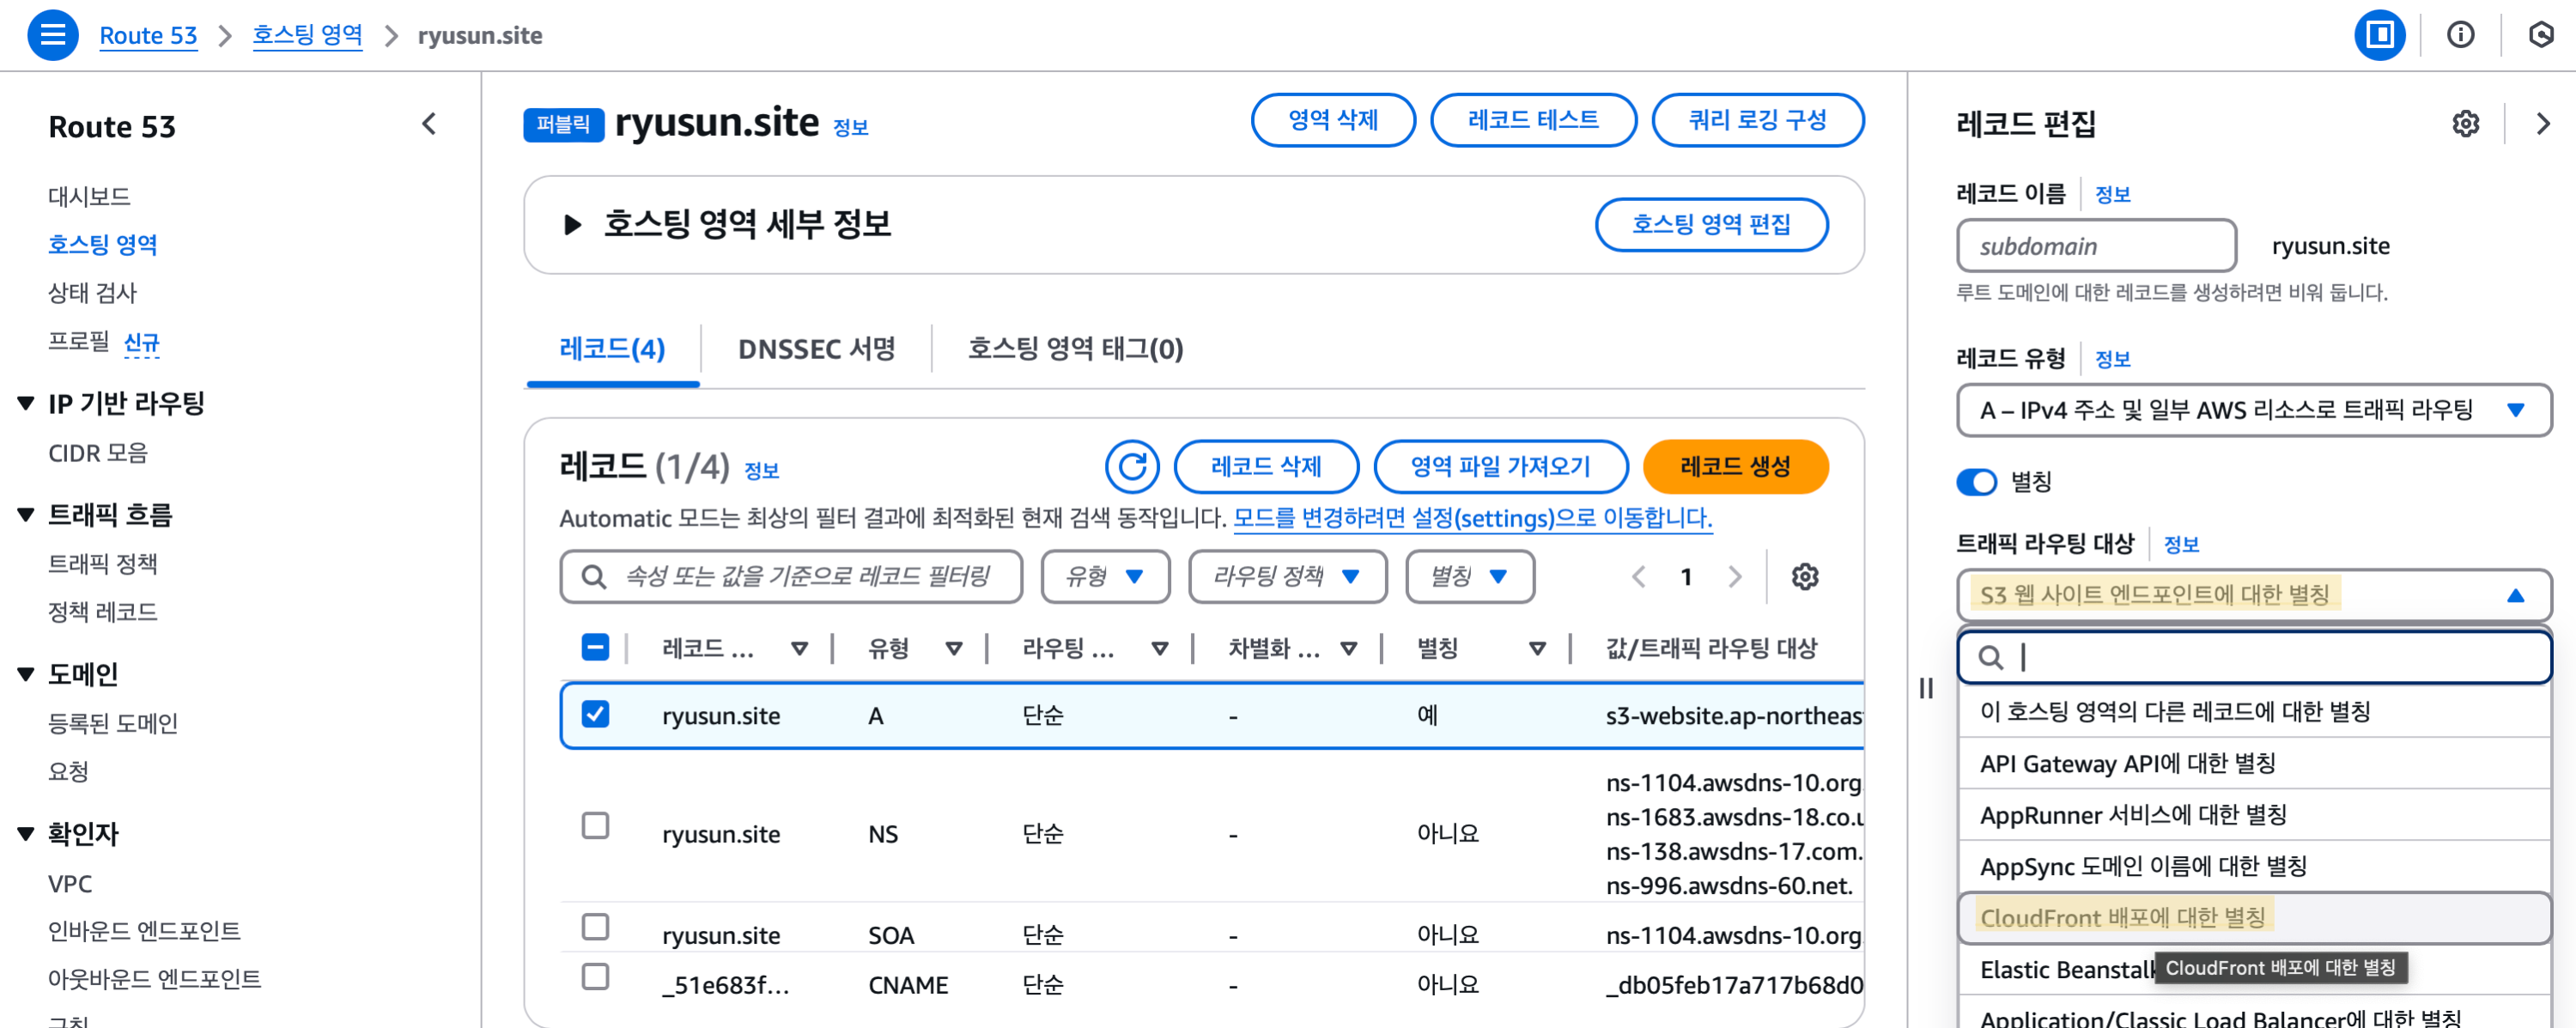Collapse IP 기반 라우팅 sidebar group
Screen dimensions: 2576x1028
[x=26, y=403]
